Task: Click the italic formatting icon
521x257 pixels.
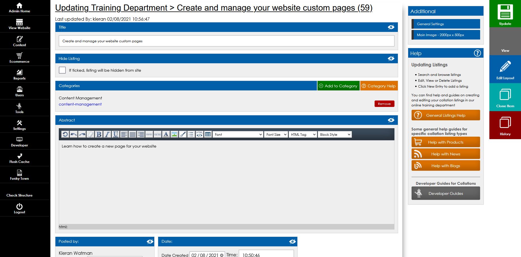Action: tap(107, 134)
